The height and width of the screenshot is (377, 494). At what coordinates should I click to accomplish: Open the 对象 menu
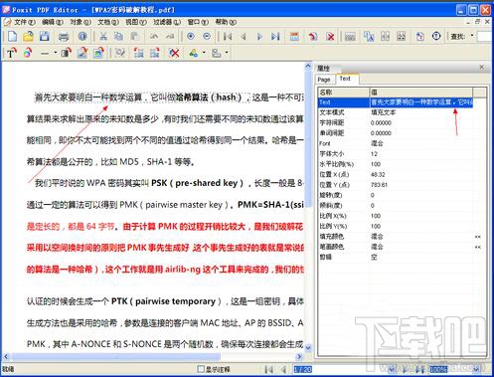coord(81,22)
